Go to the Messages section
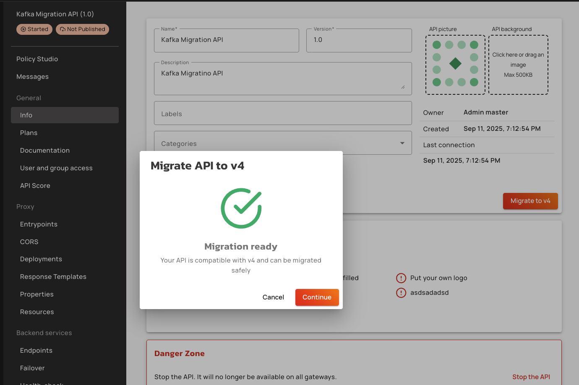The width and height of the screenshot is (579, 385). pyautogui.click(x=33, y=77)
